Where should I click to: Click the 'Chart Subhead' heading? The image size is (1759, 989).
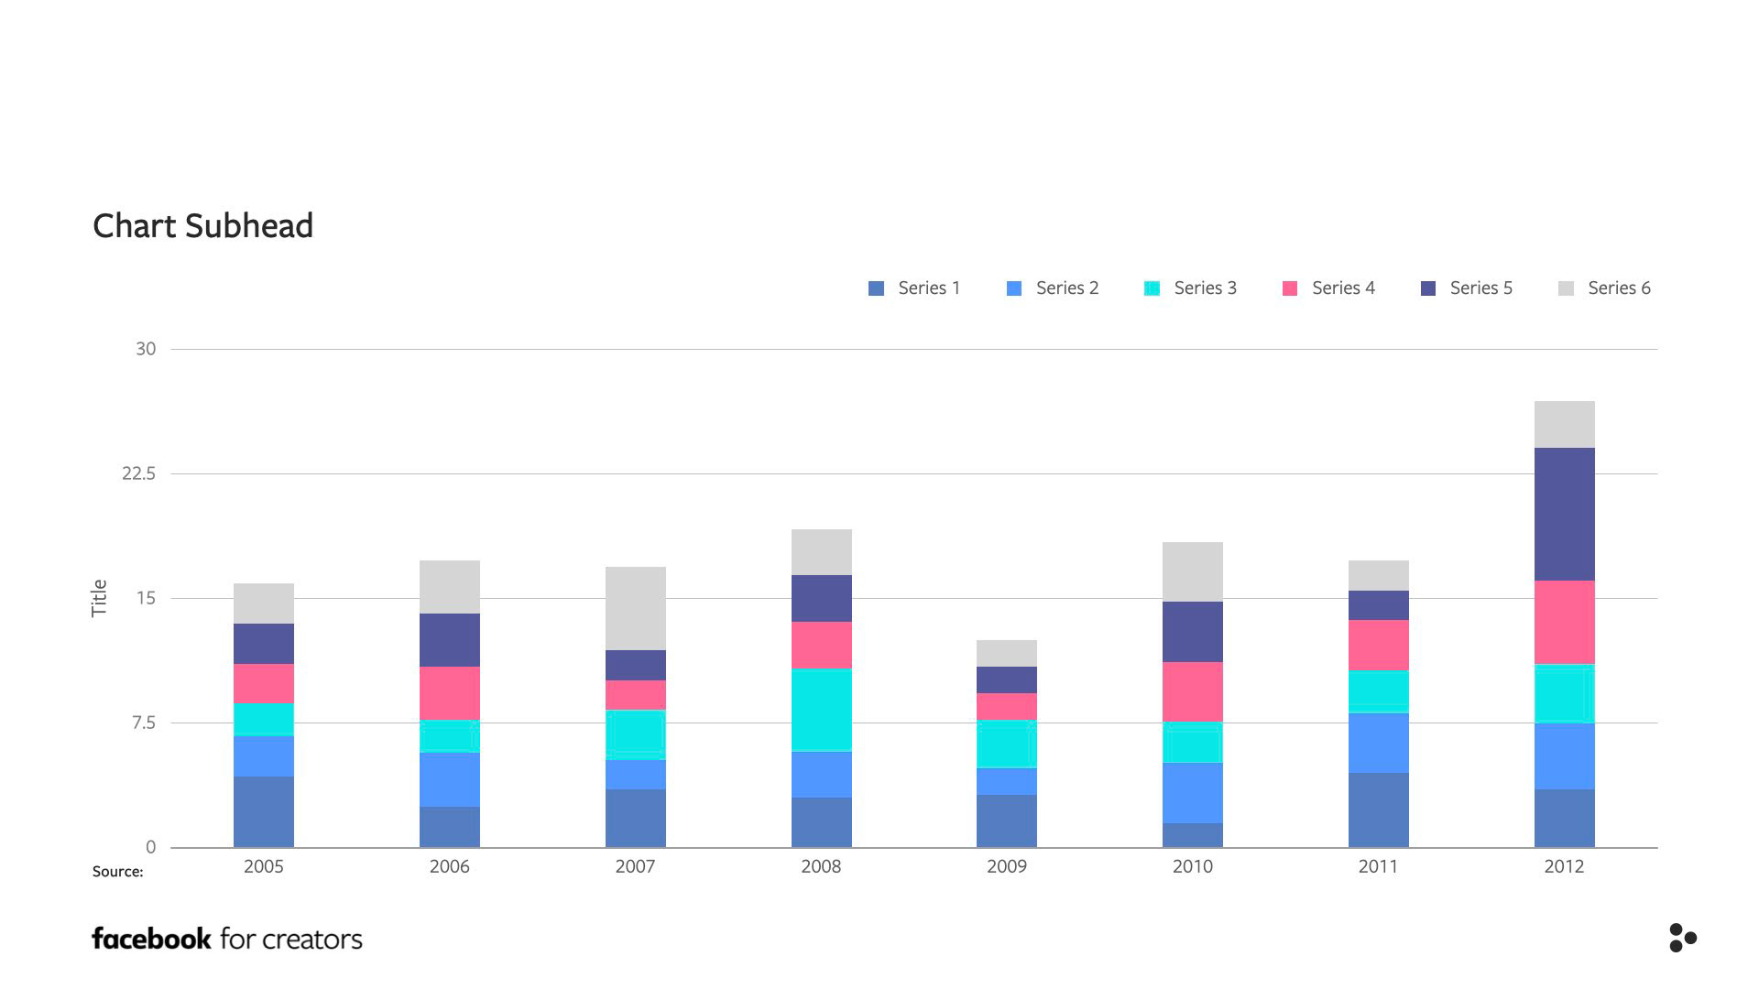[203, 225]
